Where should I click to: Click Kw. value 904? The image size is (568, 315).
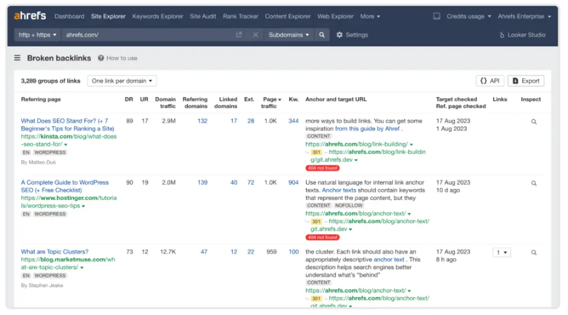pyautogui.click(x=293, y=183)
